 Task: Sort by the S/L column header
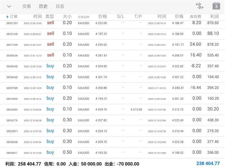(x=121, y=16)
